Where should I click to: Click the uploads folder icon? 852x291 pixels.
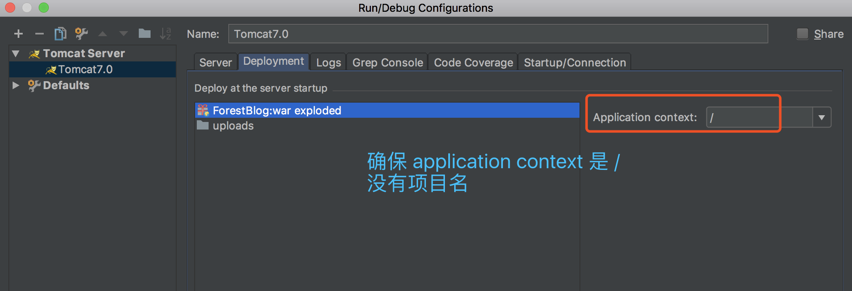tap(203, 125)
